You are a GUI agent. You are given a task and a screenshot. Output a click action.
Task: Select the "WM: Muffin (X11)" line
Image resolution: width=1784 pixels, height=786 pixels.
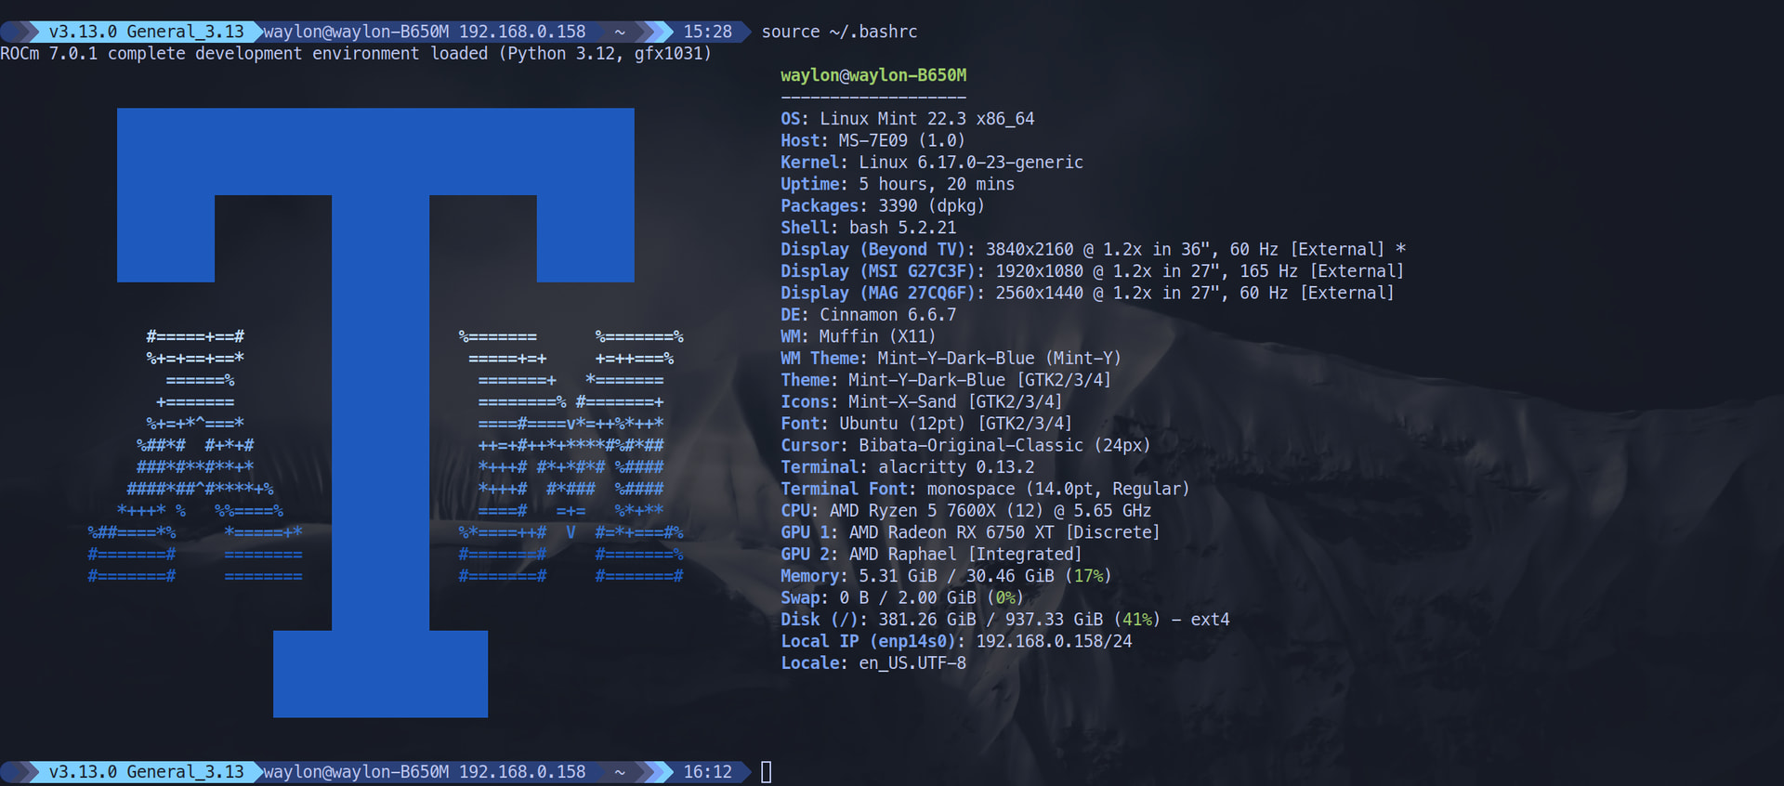[x=858, y=336]
